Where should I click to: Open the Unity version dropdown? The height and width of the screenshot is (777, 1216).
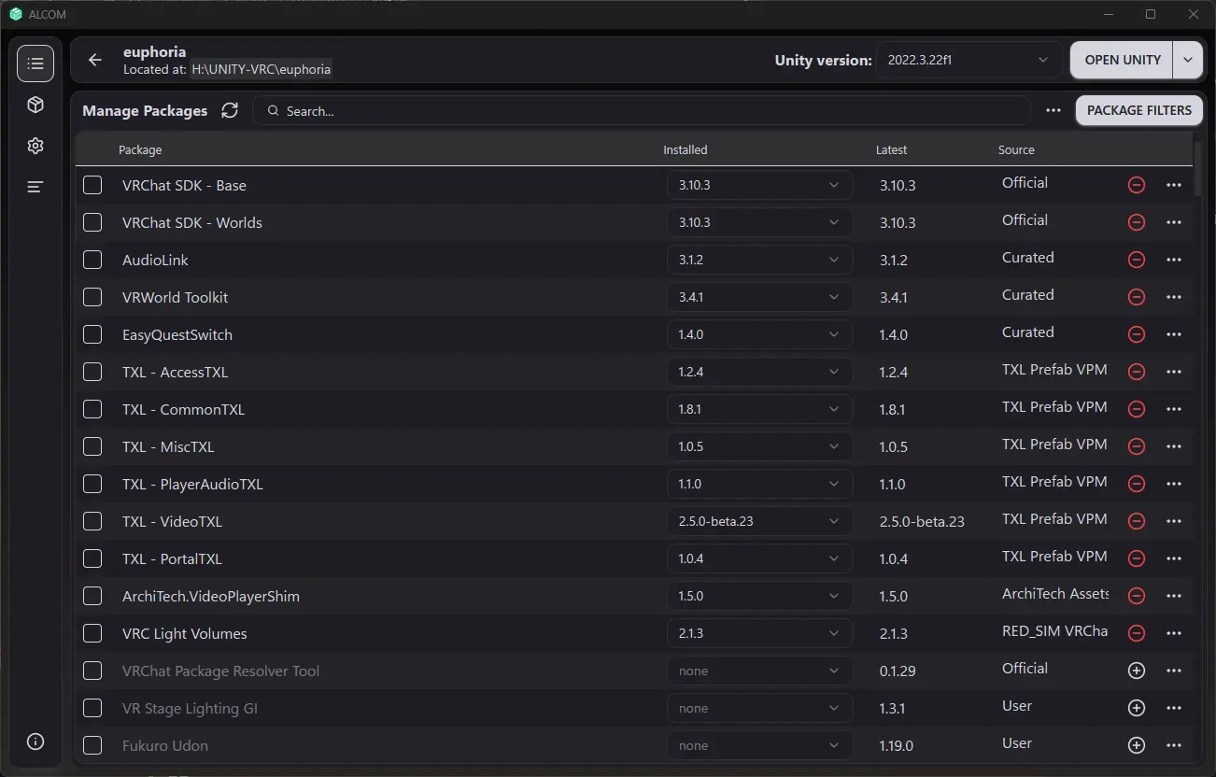(x=969, y=60)
